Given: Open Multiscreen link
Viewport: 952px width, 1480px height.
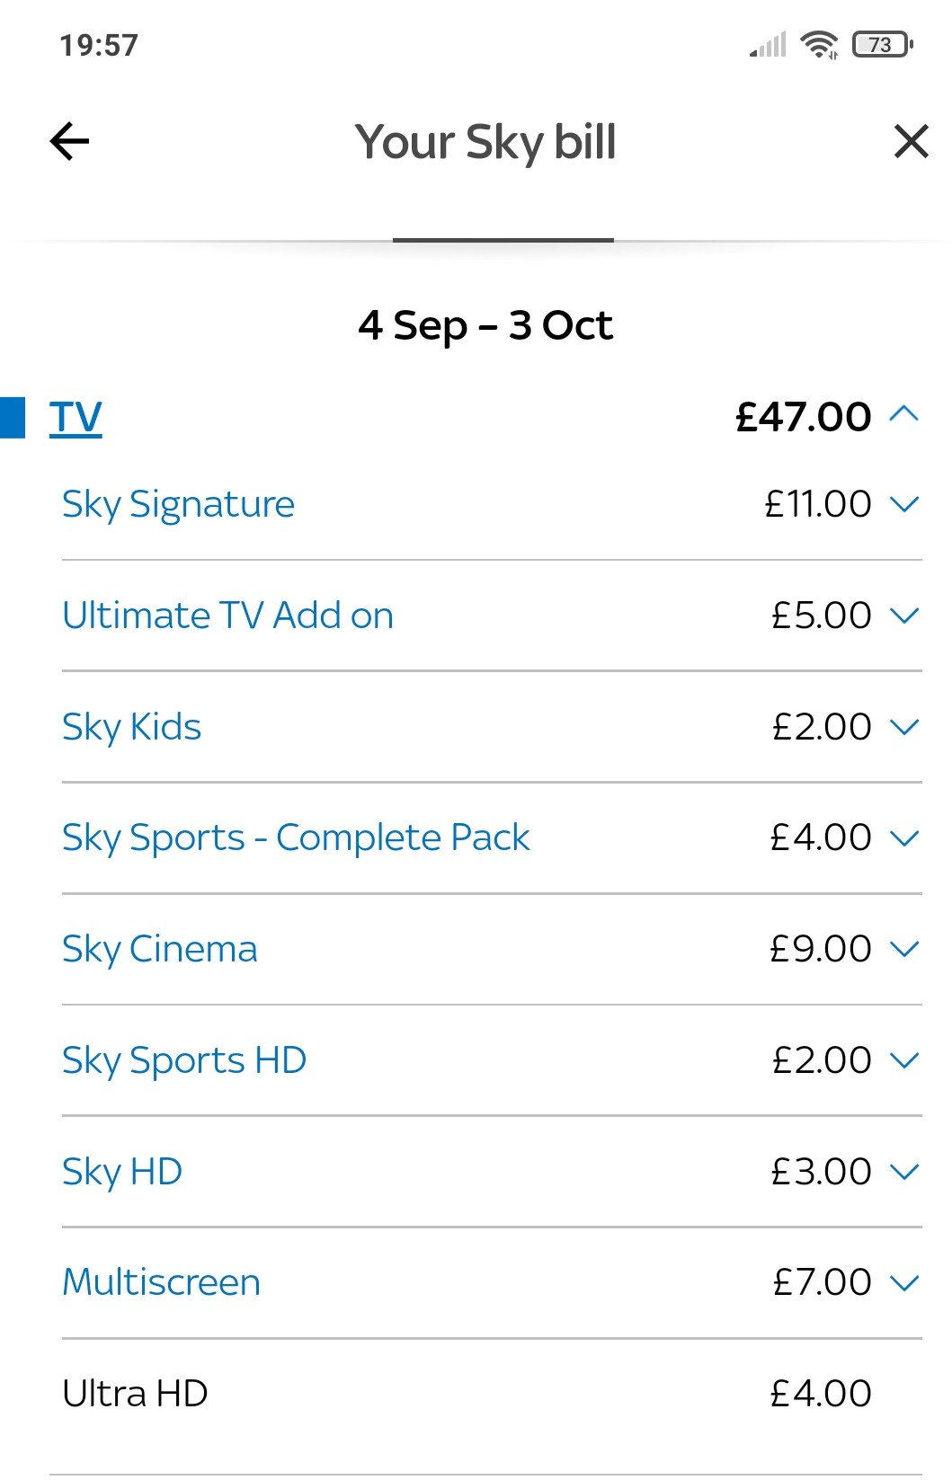Looking at the screenshot, I should coord(161,1282).
